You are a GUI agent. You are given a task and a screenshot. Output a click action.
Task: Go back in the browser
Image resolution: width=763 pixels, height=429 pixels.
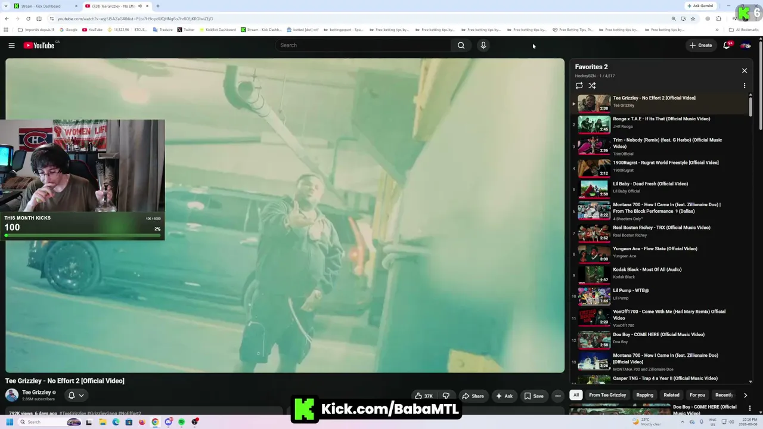7,18
